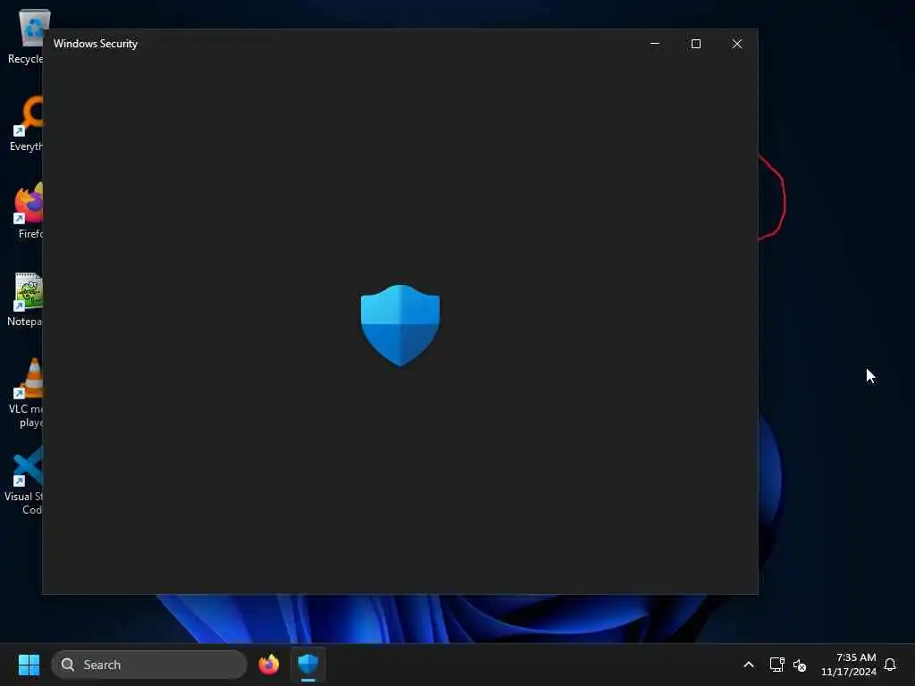
Task: Open the notification bell
Action: point(891,665)
